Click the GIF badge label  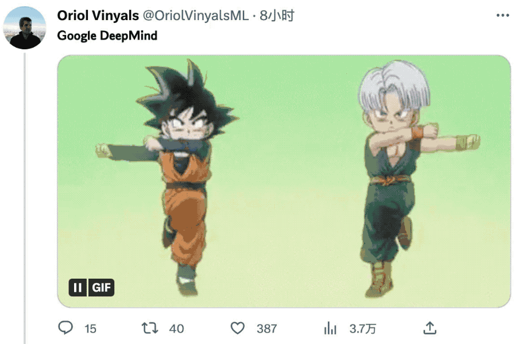101,287
